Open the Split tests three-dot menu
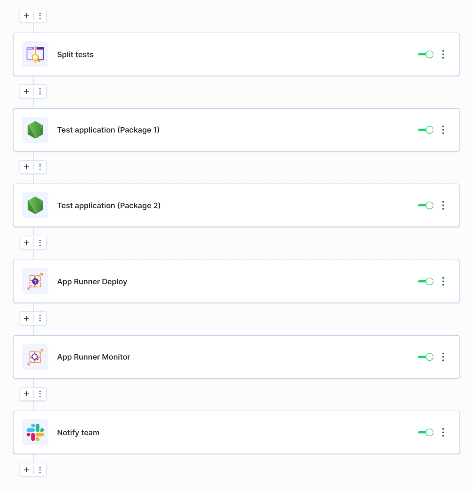Screen dimensions: 473x491 (443, 54)
